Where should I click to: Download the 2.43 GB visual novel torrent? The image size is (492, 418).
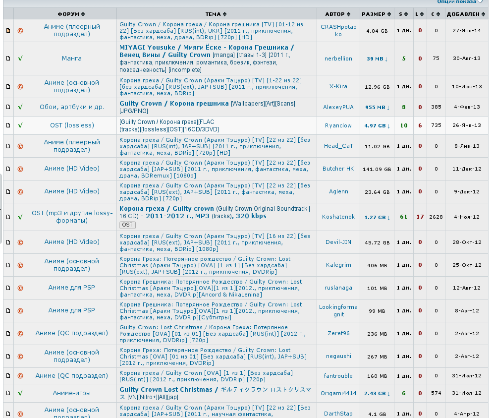pos(377,393)
